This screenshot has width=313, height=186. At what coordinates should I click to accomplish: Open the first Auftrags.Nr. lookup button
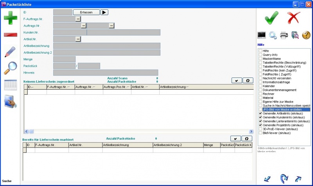click(83, 25)
